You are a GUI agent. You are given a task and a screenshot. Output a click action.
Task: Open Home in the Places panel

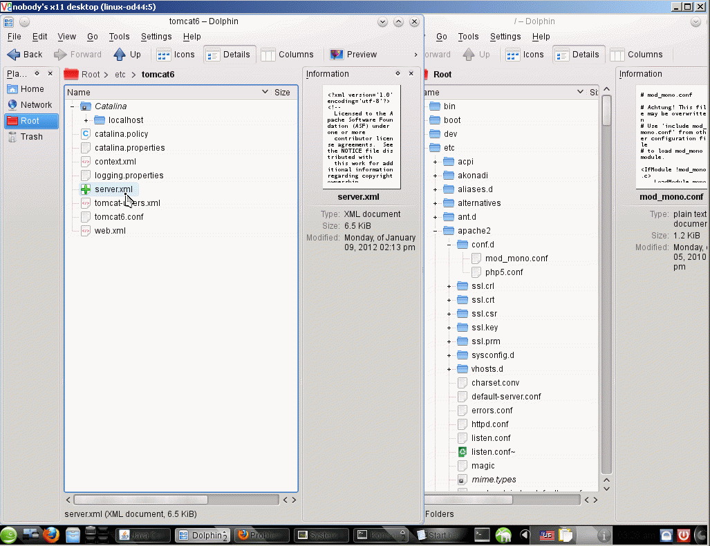pos(31,89)
